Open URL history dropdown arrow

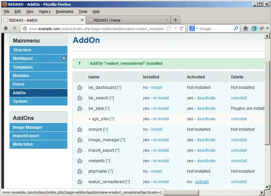(x=175, y=29)
